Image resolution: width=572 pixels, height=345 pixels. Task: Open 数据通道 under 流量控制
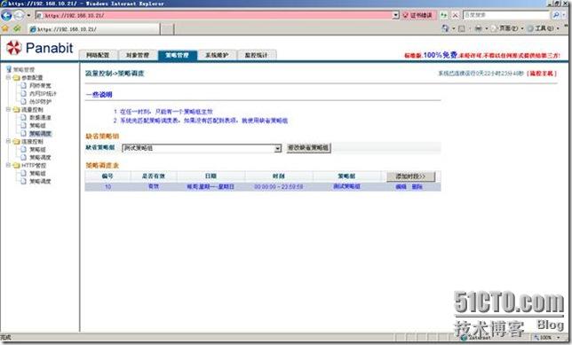(x=40, y=117)
